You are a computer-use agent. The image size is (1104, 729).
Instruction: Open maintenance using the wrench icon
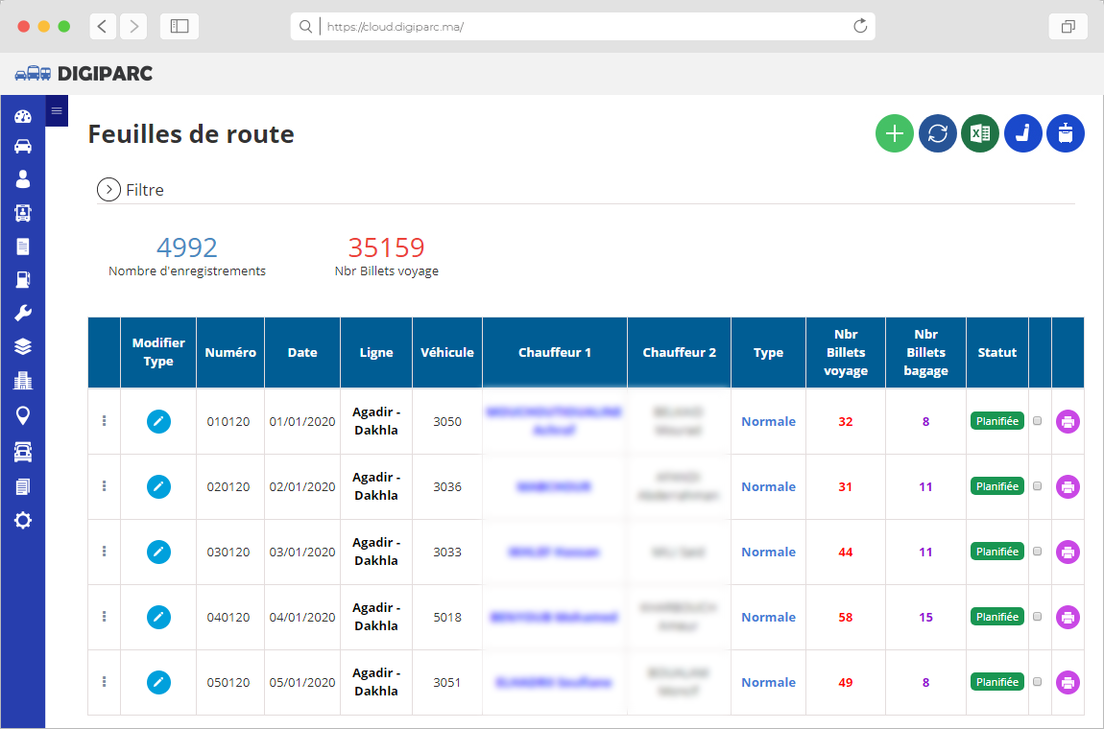click(22, 313)
